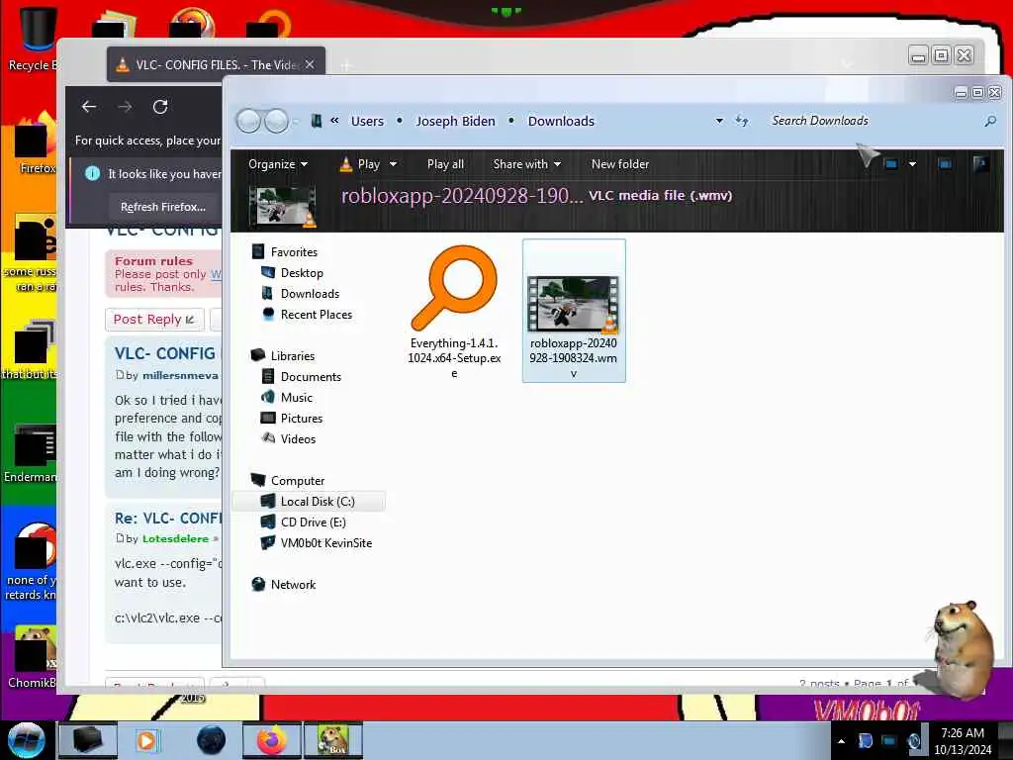Select the Everything-1.4.1.1024.x64-Setup.exe file
Image resolution: width=1013 pixels, height=760 pixels.
pyautogui.click(x=454, y=312)
